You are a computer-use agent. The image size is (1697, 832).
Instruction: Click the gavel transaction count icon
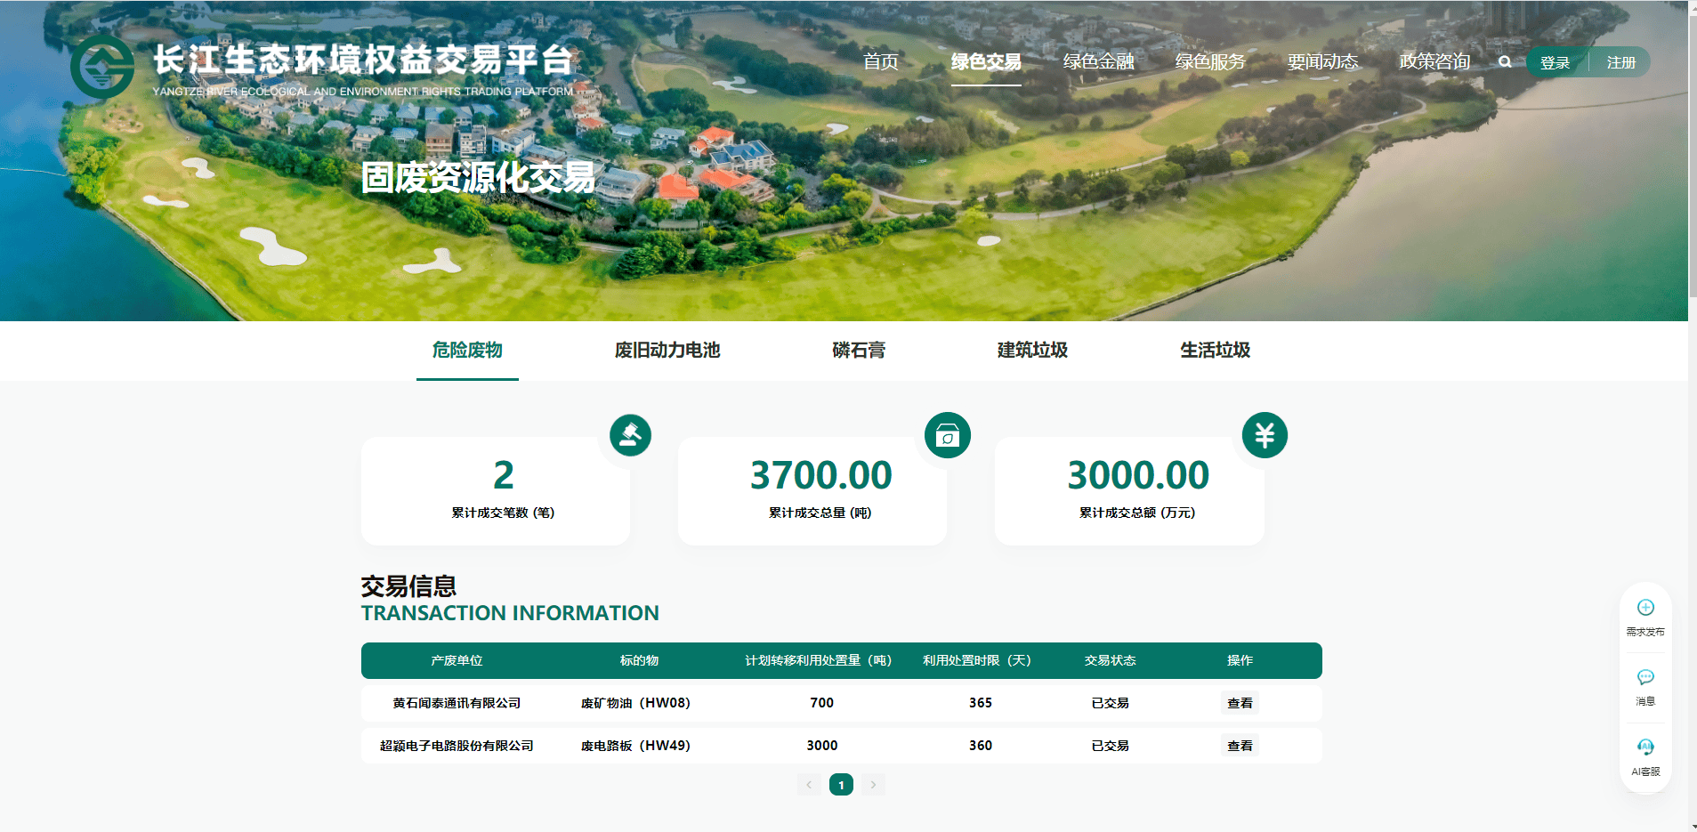point(630,435)
